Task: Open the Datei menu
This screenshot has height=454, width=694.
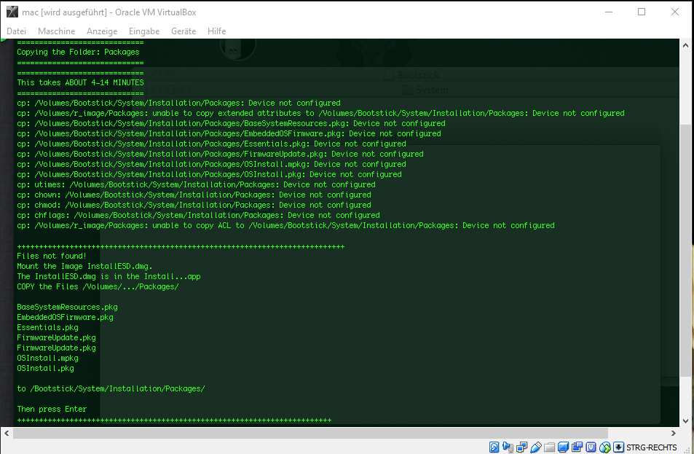Action: [x=16, y=31]
